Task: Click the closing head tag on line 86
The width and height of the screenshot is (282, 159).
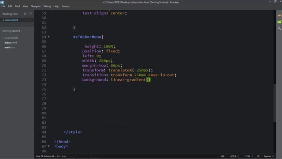Action: tap(62, 141)
